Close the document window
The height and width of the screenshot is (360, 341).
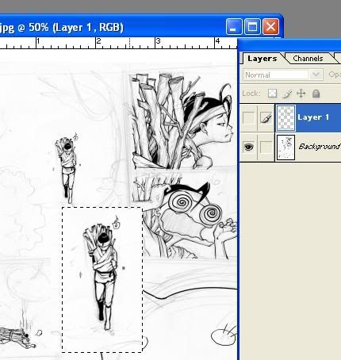[270, 27]
